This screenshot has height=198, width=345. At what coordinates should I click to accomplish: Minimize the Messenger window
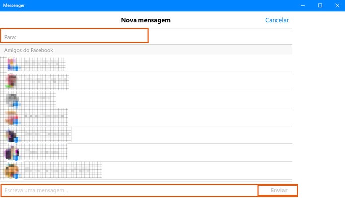(x=303, y=6)
